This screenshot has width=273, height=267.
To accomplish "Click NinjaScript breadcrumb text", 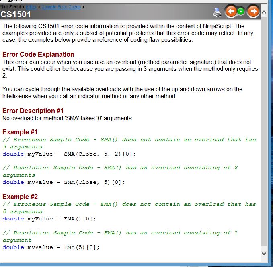I will (10, 7).
